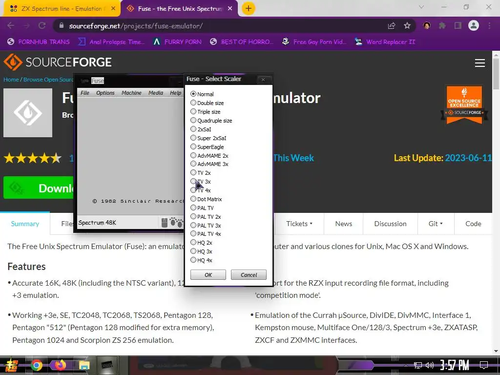Image resolution: width=500 pixels, height=375 pixels.
Task: Open the Media menu in Fuse
Action: 156,93
